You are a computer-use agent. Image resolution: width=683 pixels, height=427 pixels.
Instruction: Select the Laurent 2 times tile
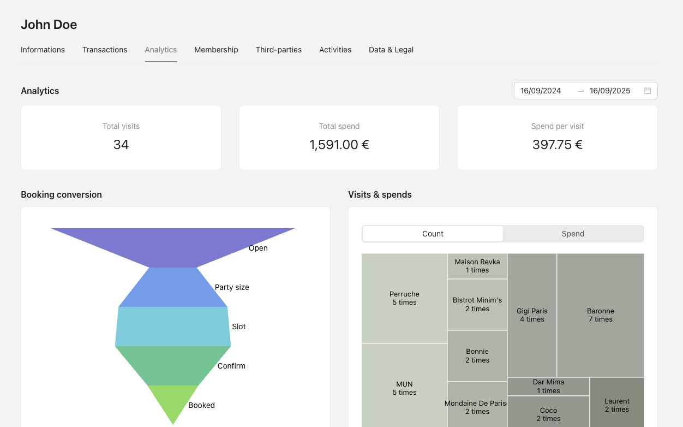(x=616, y=405)
